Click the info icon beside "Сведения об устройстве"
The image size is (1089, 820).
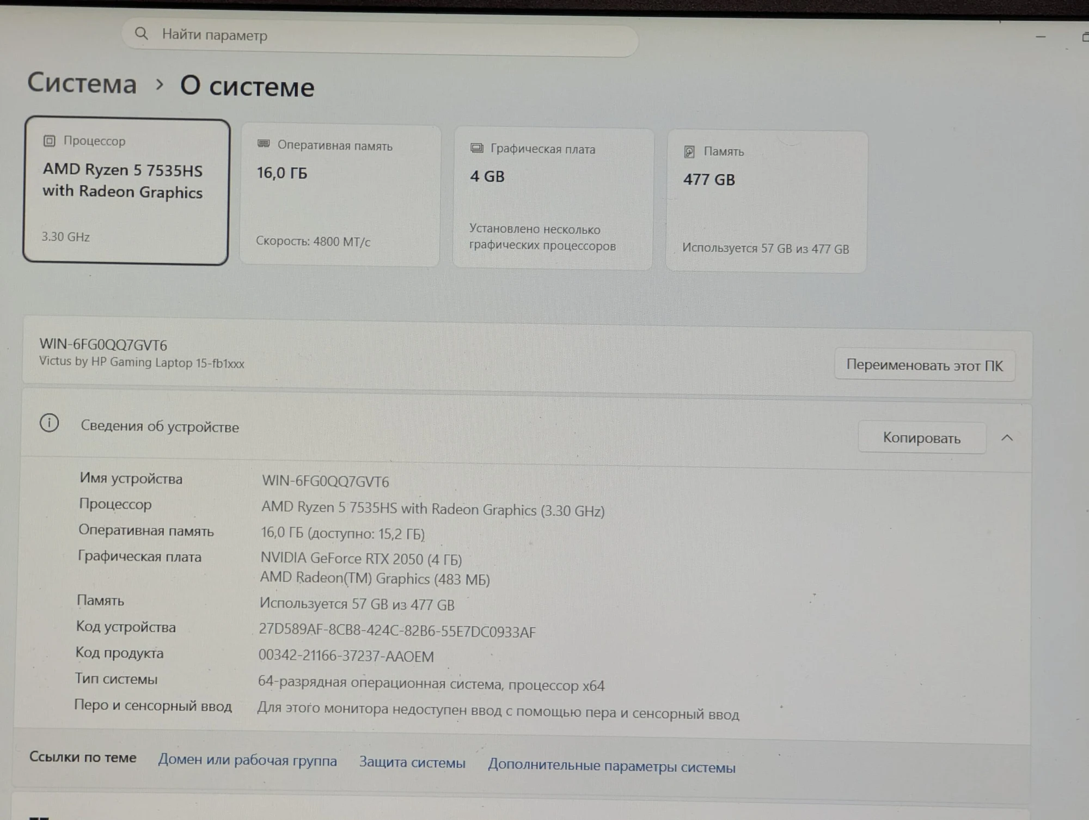click(49, 423)
